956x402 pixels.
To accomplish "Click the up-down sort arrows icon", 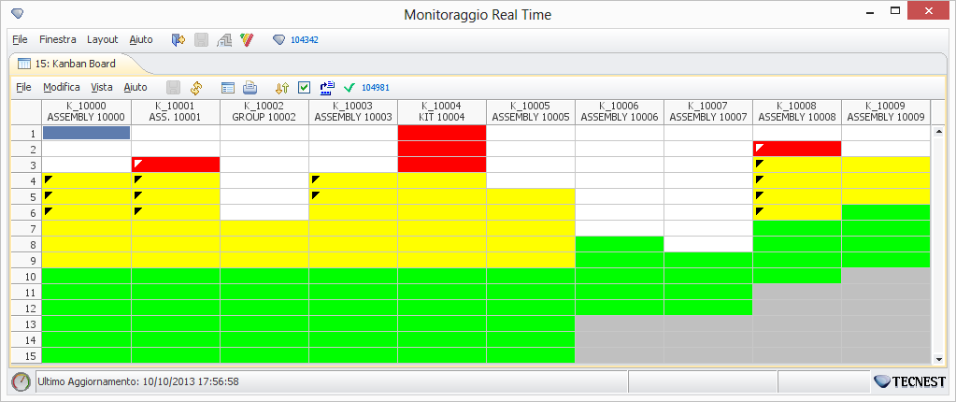I will pyautogui.click(x=281, y=88).
